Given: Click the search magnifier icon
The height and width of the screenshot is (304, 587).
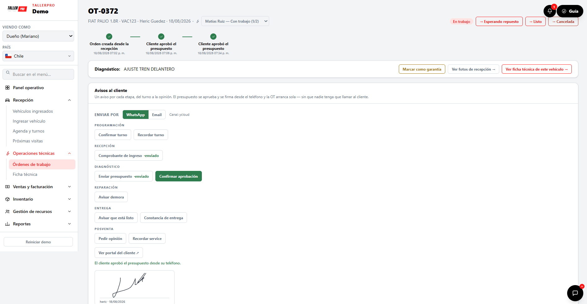Looking at the screenshot, I should click(8, 73).
